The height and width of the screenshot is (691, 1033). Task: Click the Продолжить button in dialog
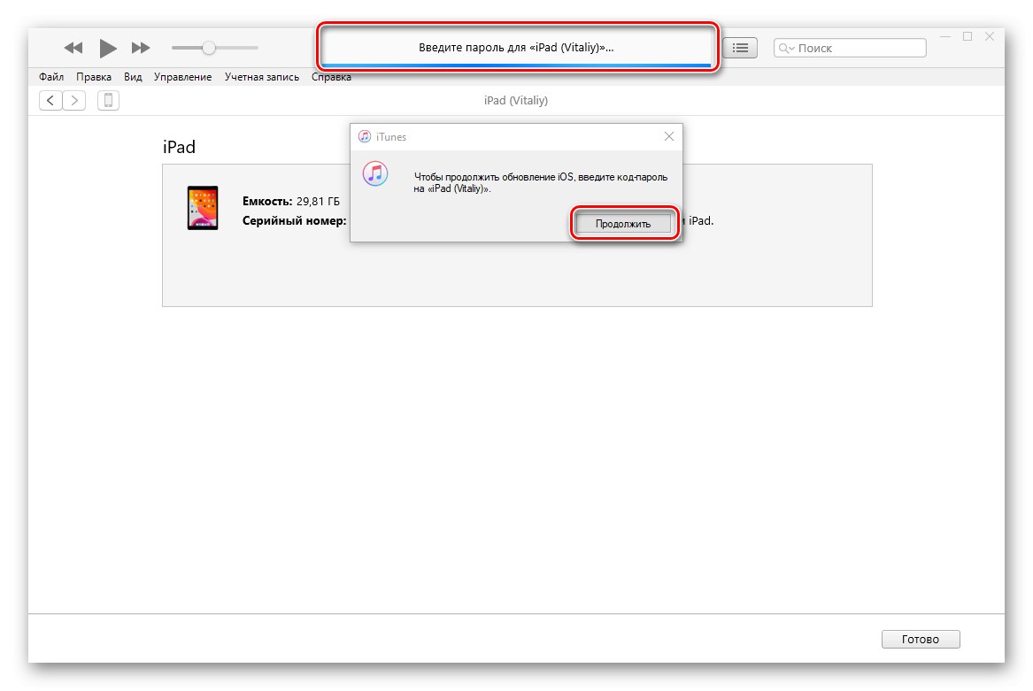[x=623, y=224]
